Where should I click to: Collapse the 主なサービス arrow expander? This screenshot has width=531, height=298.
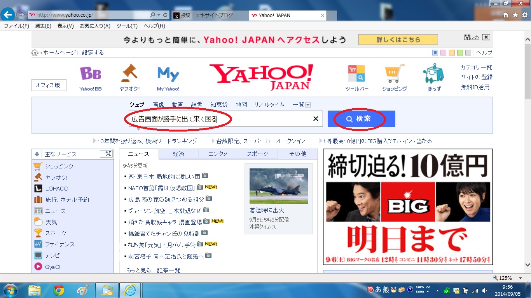tap(37, 154)
